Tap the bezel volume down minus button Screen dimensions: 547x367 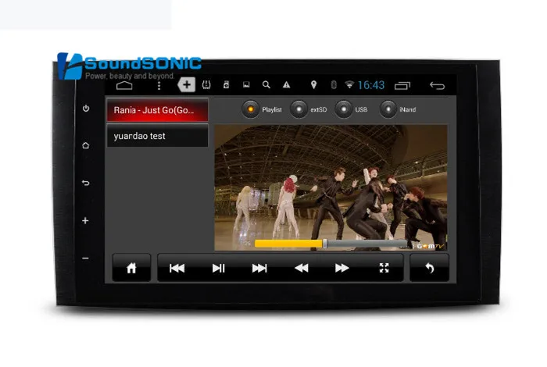[85, 258]
